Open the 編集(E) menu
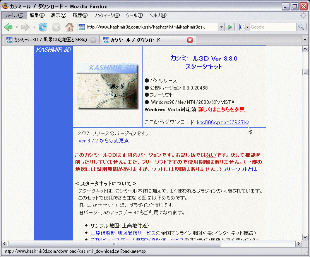The height and width of the screenshot is (257, 310). [37, 15]
